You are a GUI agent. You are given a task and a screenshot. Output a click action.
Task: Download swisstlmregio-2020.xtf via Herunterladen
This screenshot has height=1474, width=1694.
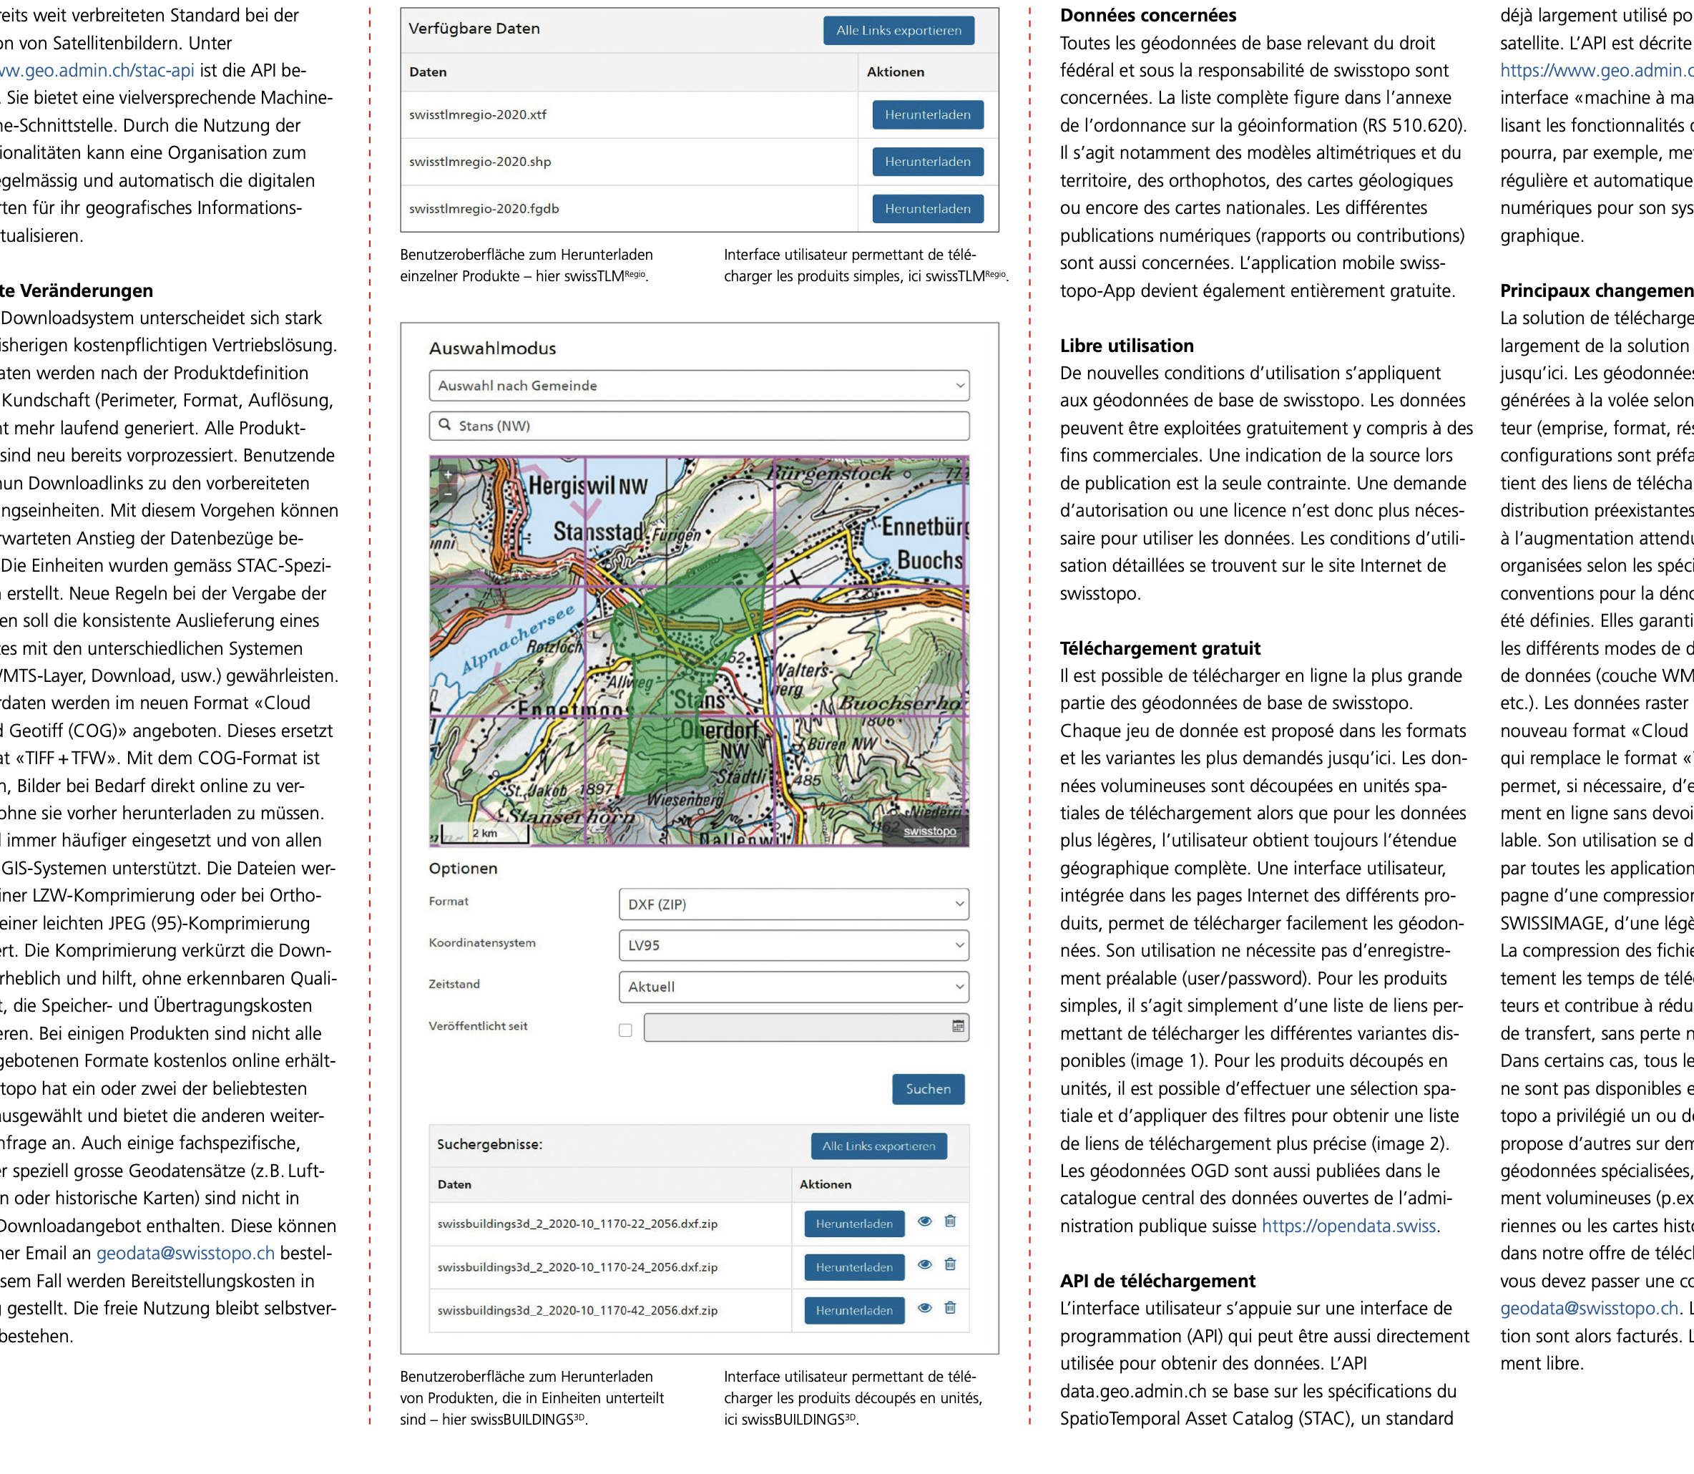tap(928, 114)
